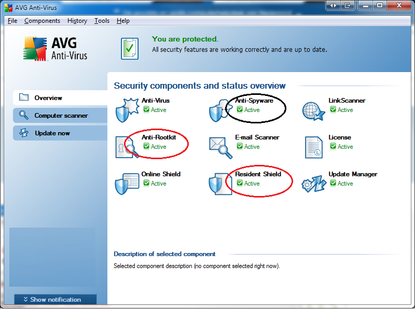415x309 pixels.
Task: Click the License Active status checkmark
Action: coord(333,146)
